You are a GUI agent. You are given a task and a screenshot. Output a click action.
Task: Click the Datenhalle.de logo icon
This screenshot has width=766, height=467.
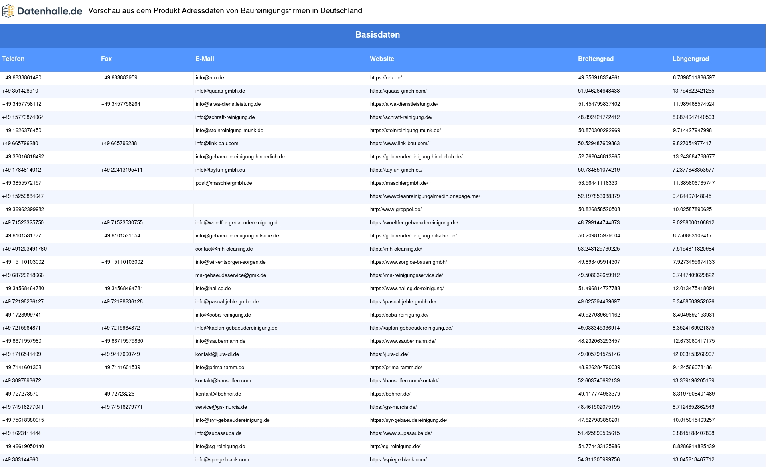coord(8,11)
